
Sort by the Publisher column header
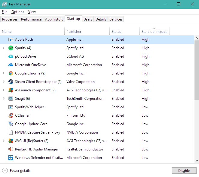point(87,31)
